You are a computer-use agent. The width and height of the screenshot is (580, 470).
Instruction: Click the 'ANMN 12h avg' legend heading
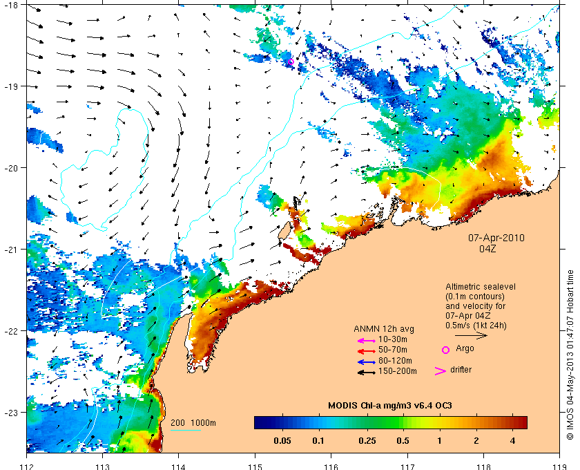384,329
